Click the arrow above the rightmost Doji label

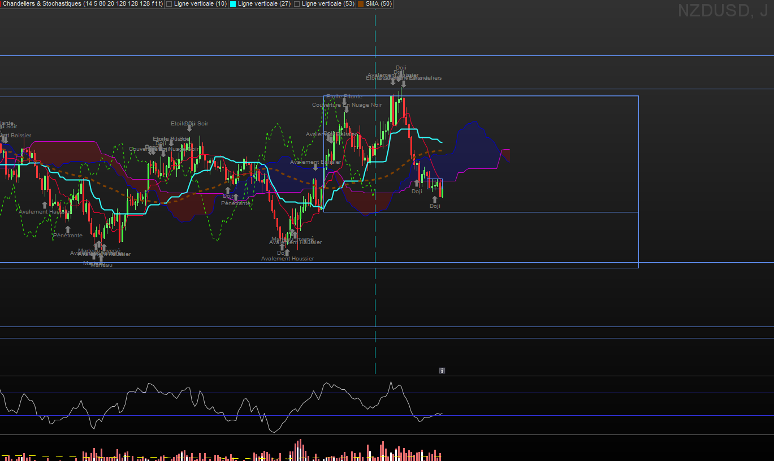tap(435, 199)
